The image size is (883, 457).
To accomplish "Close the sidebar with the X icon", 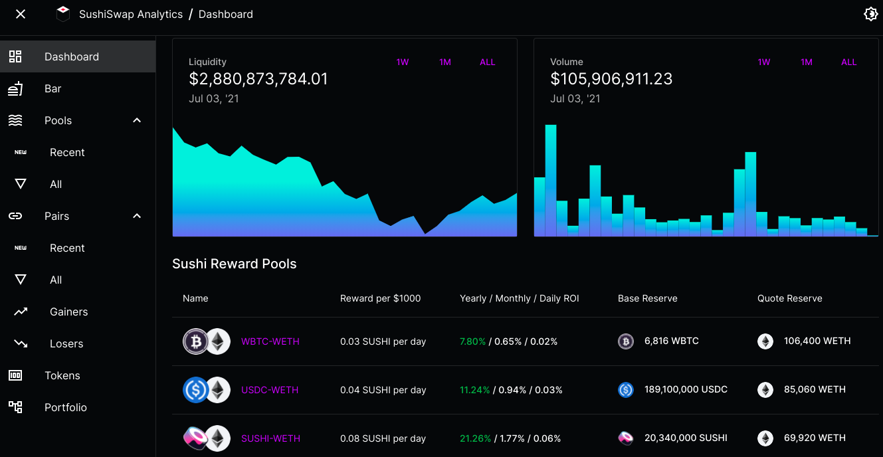I will 21,14.
